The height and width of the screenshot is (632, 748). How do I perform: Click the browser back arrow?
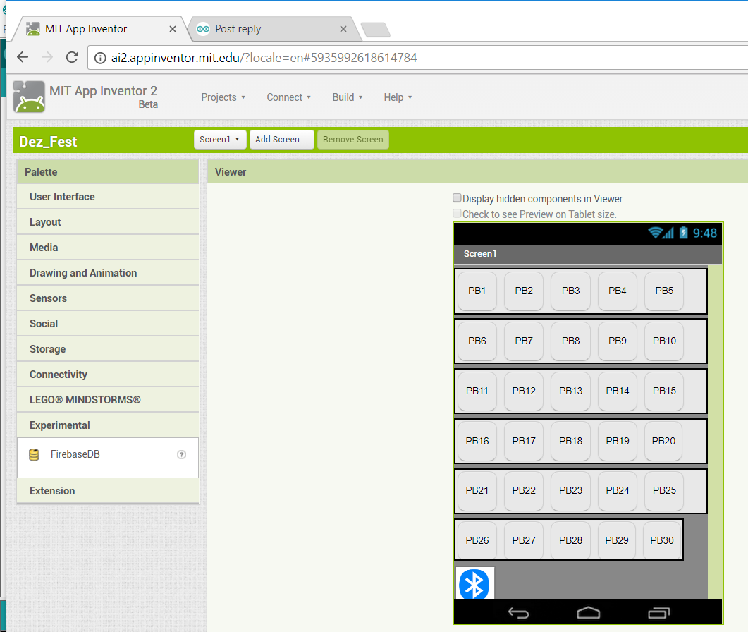tap(23, 57)
